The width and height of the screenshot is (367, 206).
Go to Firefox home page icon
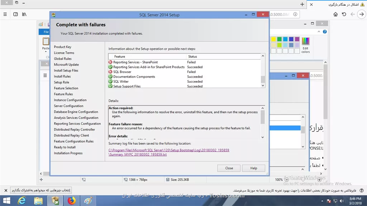click(335, 14)
